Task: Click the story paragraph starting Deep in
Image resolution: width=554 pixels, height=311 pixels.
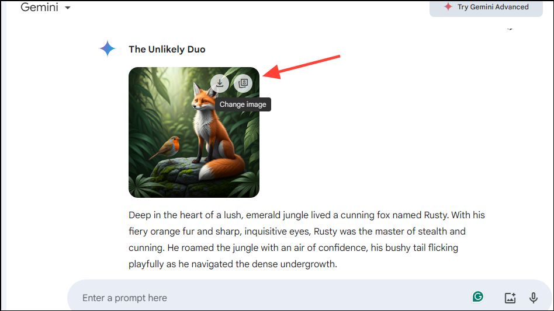Action: [x=307, y=239]
